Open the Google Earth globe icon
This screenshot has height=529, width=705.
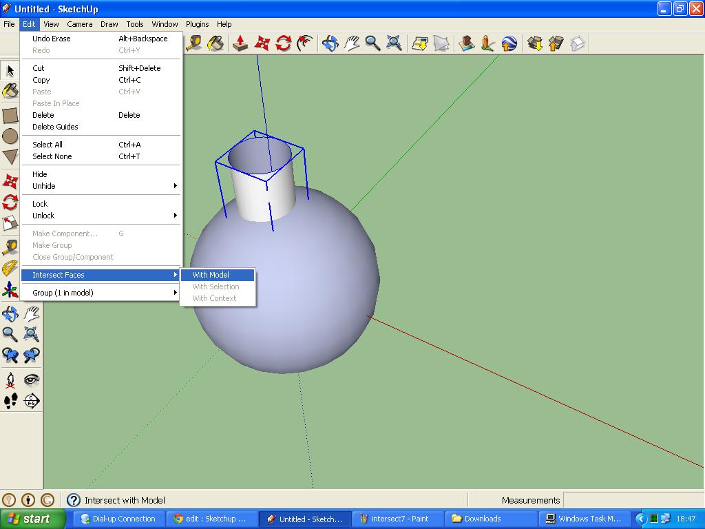[x=509, y=43]
